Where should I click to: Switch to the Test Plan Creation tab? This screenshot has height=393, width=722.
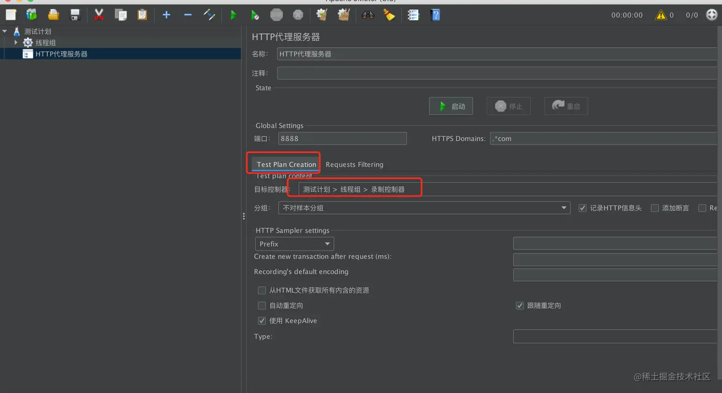[286, 165]
